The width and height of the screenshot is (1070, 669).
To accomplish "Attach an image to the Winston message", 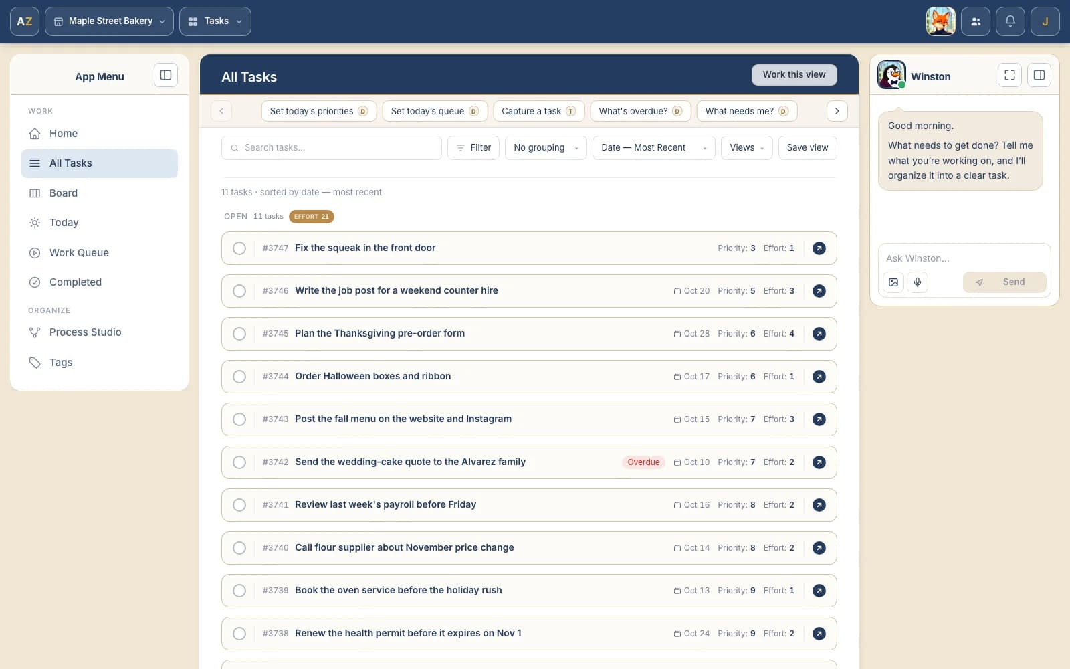I will tap(893, 282).
